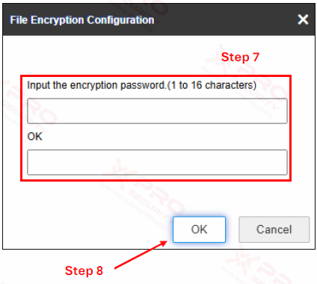Select the grey Cancel button at bottom right
Screen dimensions: 317x284
coord(274,229)
